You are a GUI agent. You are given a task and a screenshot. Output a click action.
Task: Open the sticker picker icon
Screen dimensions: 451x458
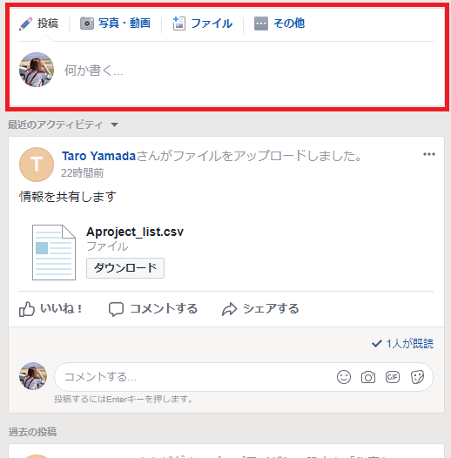pyautogui.click(x=417, y=377)
